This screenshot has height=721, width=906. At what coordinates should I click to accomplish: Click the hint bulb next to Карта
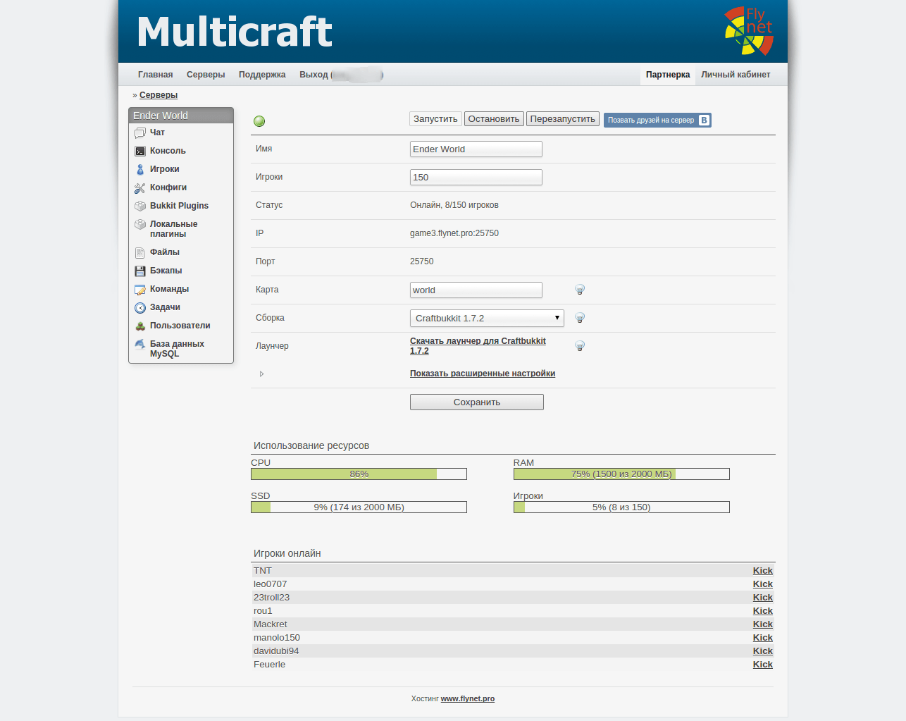click(580, 290)
